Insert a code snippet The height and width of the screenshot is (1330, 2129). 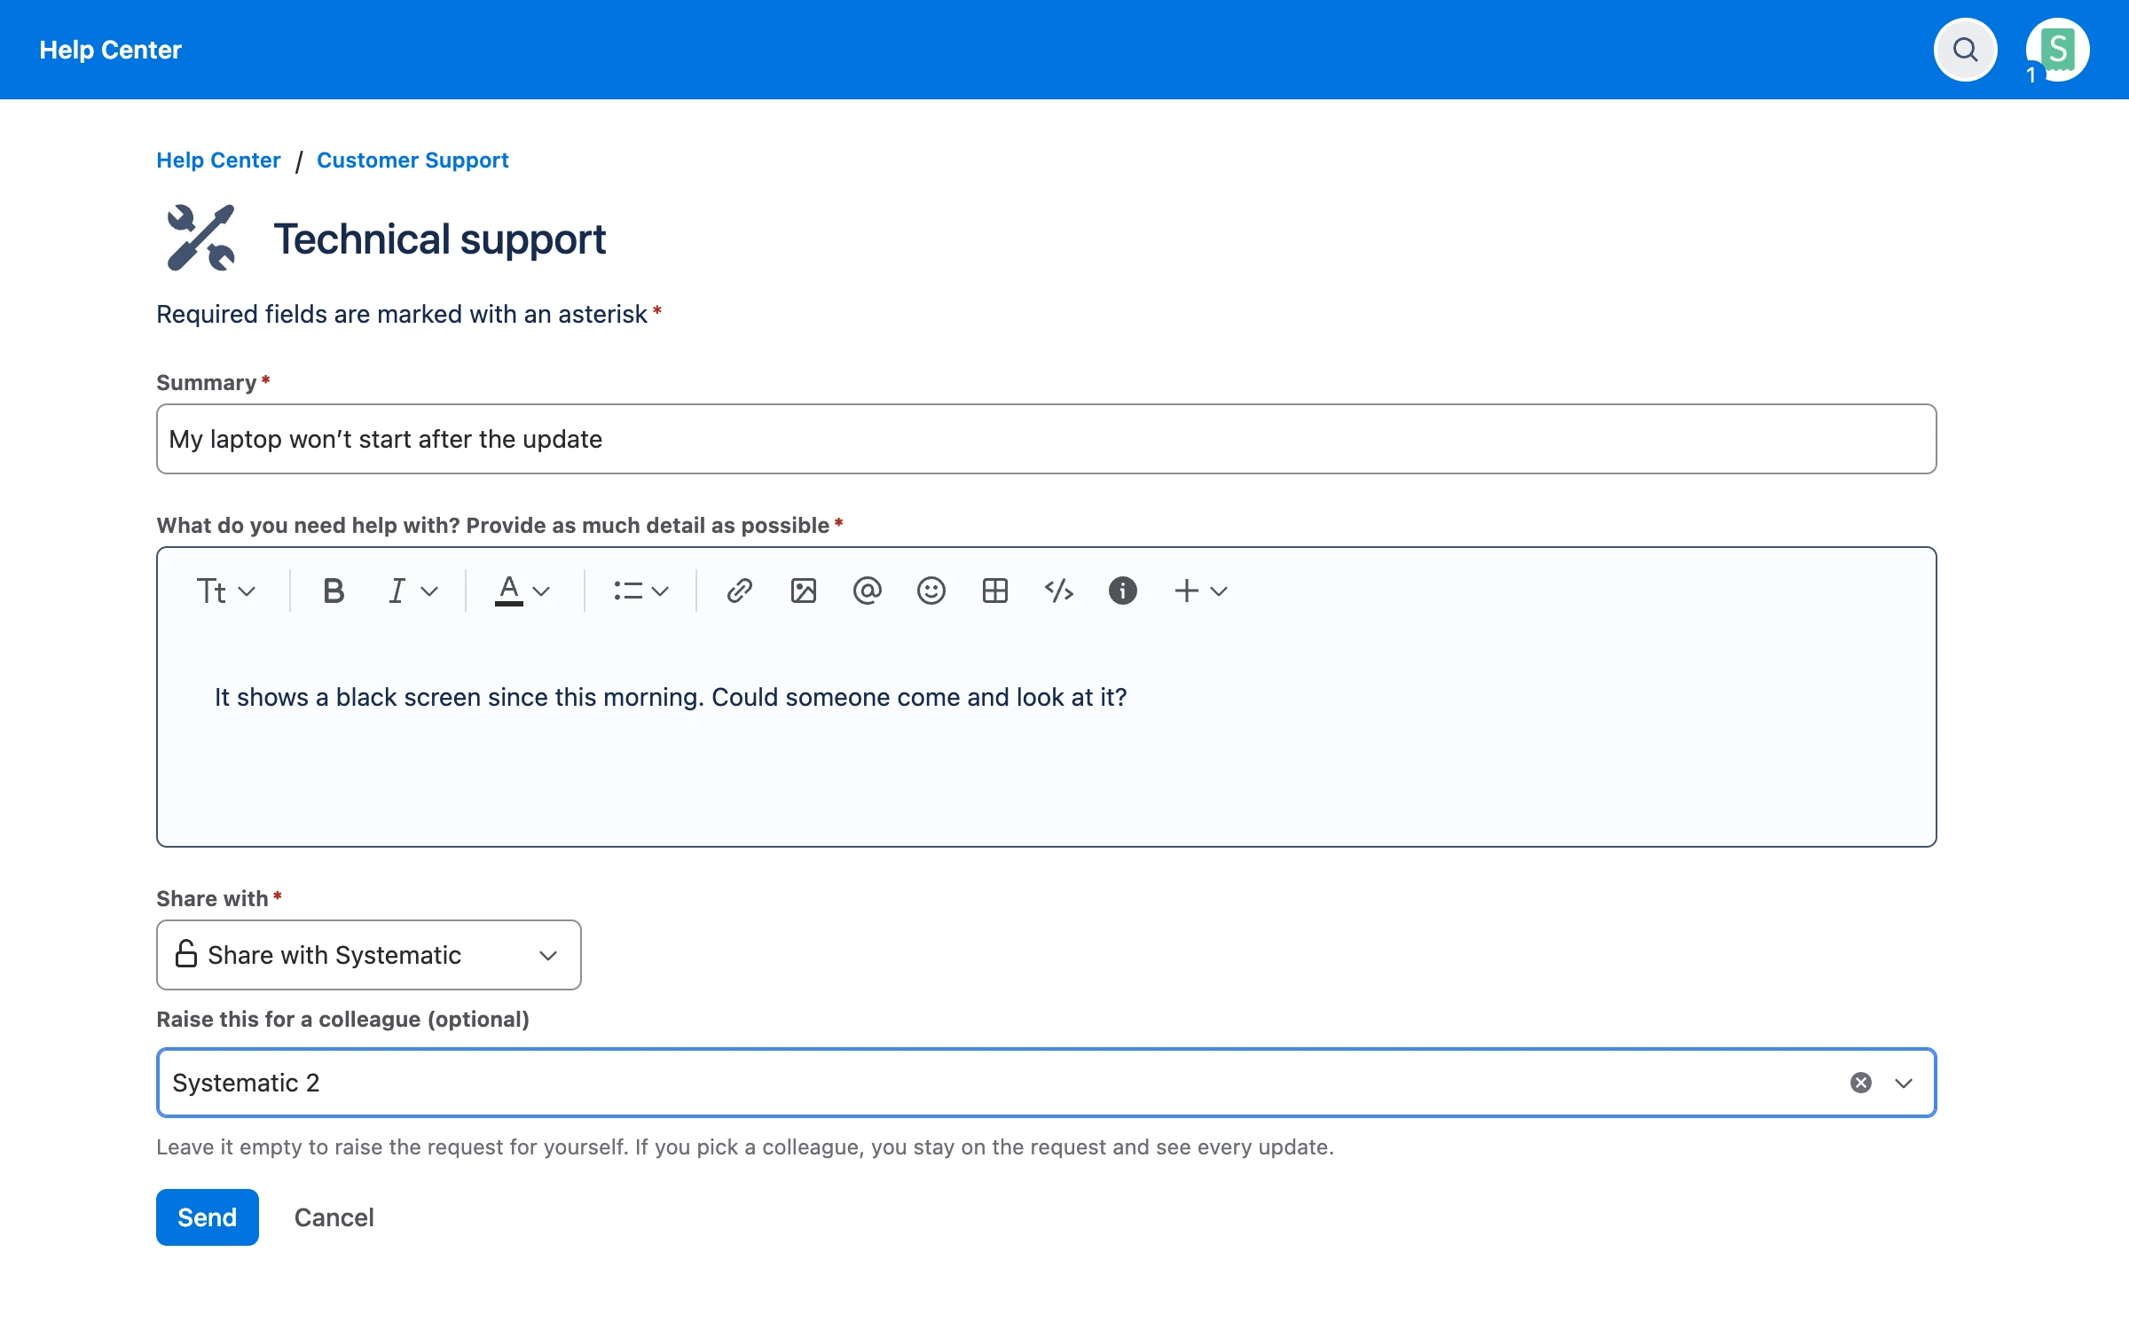pyautogui.click(x=1058, y=591)
